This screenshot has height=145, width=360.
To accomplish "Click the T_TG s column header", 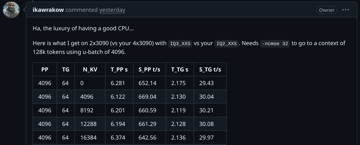I will pos(180,69).
